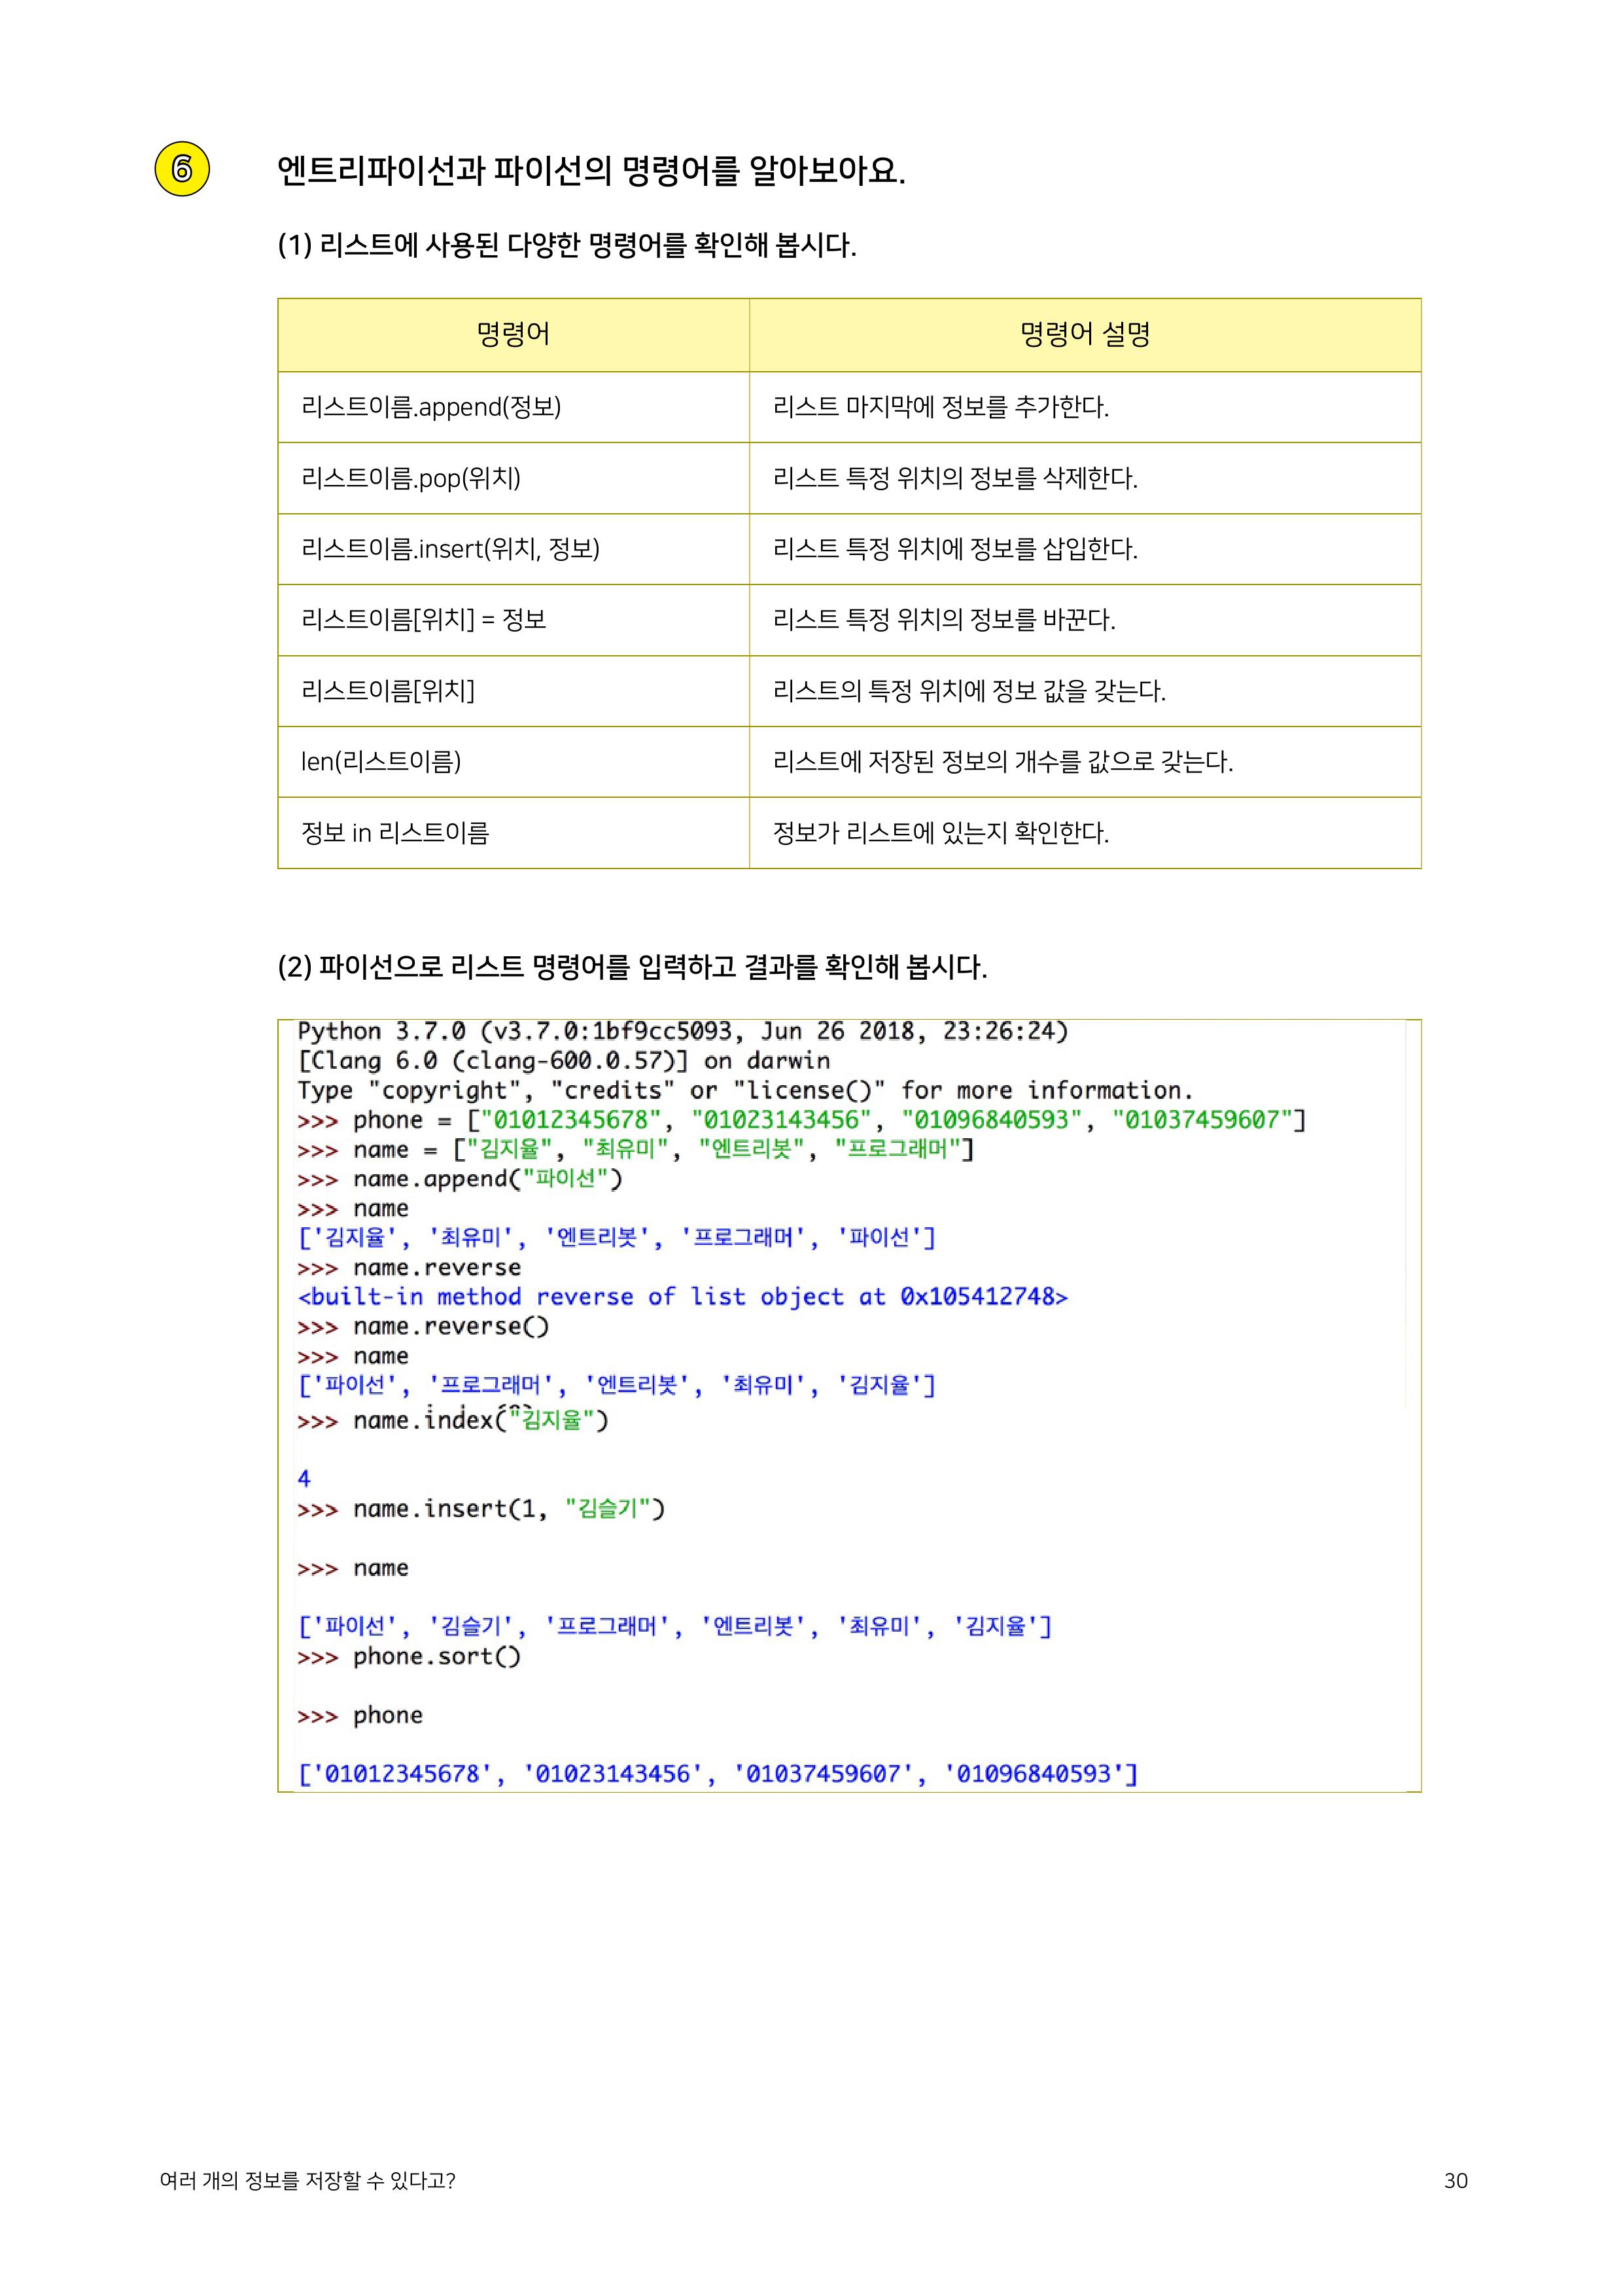This screenshot has height=2296, width=1623.
Task: Click the 명령어 table column header
Action: pyautogui.click(x=513, y=334)
